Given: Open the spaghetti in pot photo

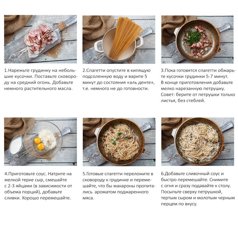Looking at the screenshot, I should 119,40.
